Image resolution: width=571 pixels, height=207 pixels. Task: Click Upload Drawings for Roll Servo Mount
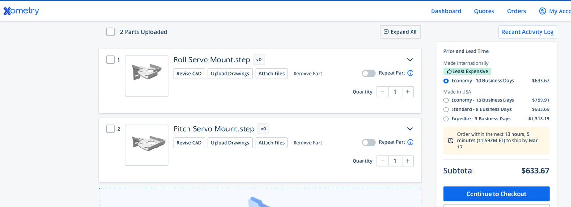pos(230,73)
